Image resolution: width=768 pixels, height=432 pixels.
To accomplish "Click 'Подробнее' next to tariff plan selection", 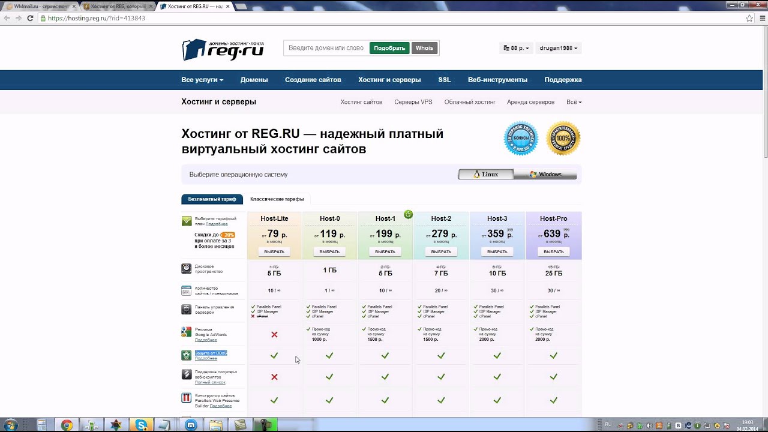I will [217, 224].
